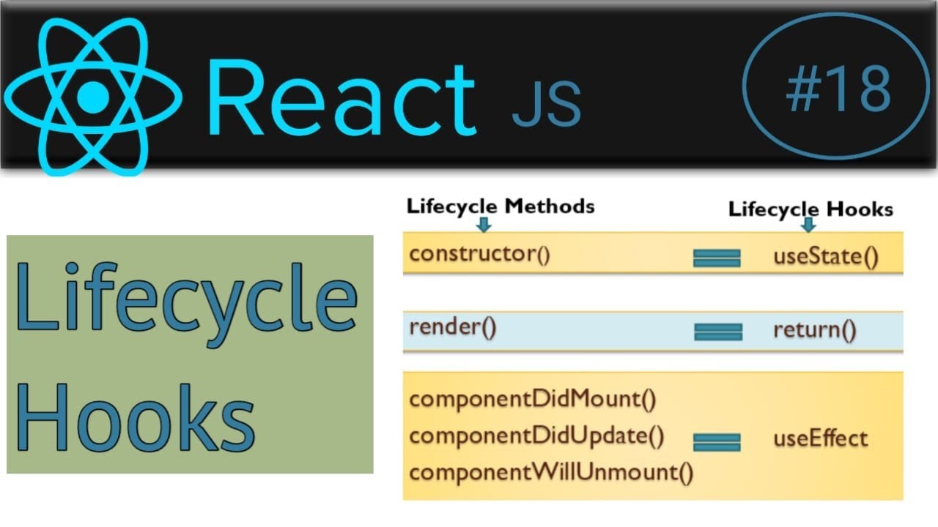The width and height of the screenshot is (938, 527).
Task: Click the equals sign in the render row
Action: coord(718,332)
